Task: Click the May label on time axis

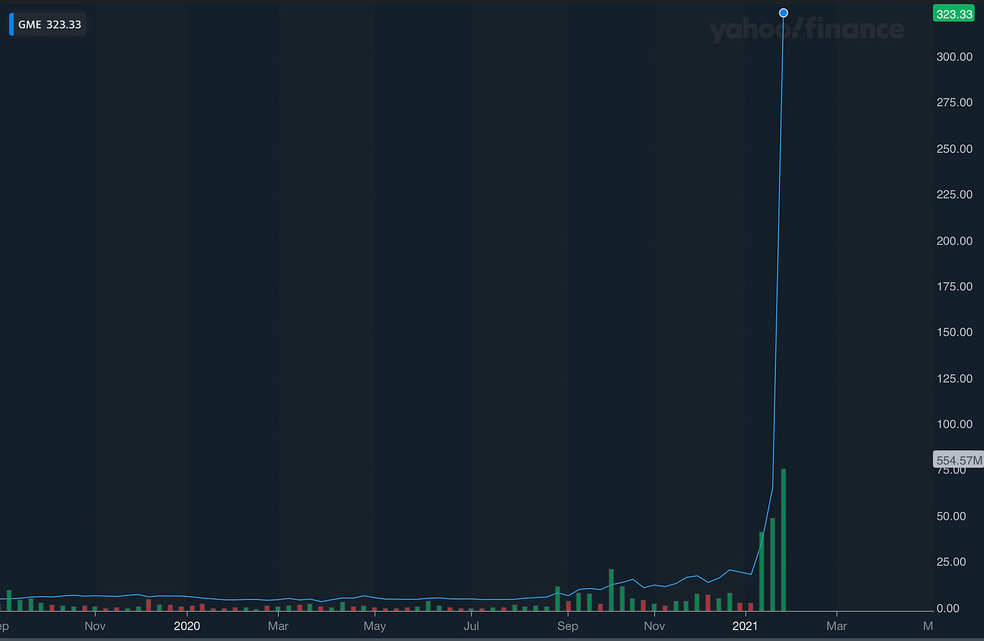Action: tap(374, 625)
